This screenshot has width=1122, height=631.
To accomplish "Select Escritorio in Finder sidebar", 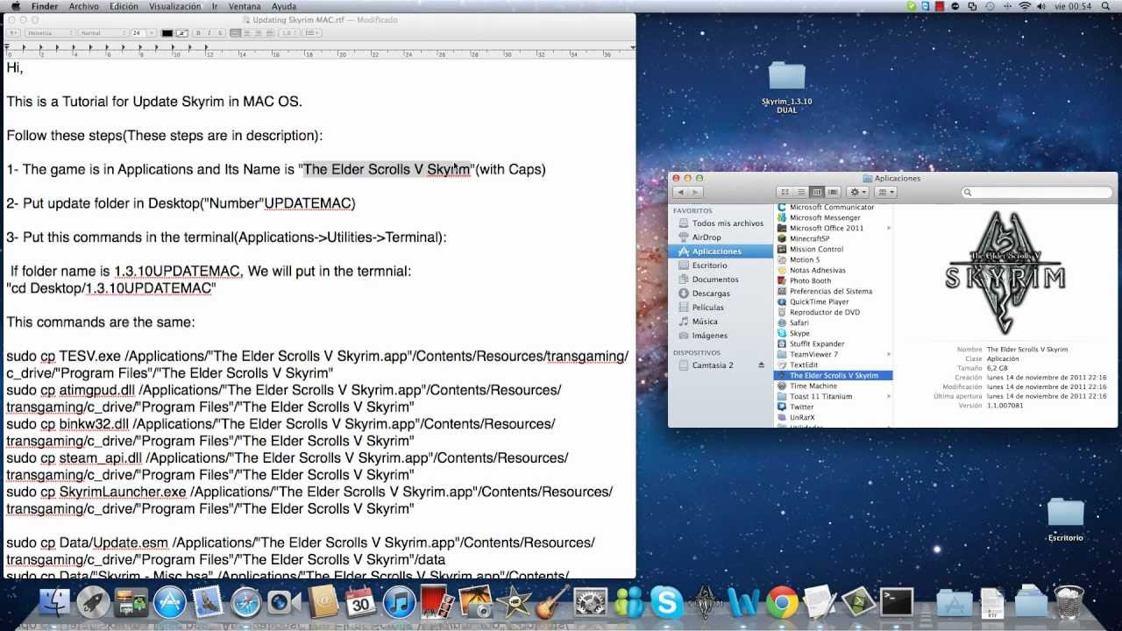I will (709, 266).
